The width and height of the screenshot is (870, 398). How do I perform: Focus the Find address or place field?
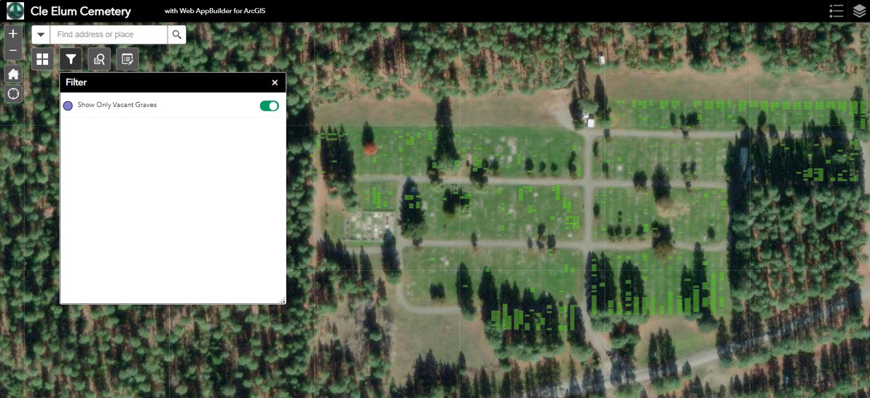[x=109, y=34]
